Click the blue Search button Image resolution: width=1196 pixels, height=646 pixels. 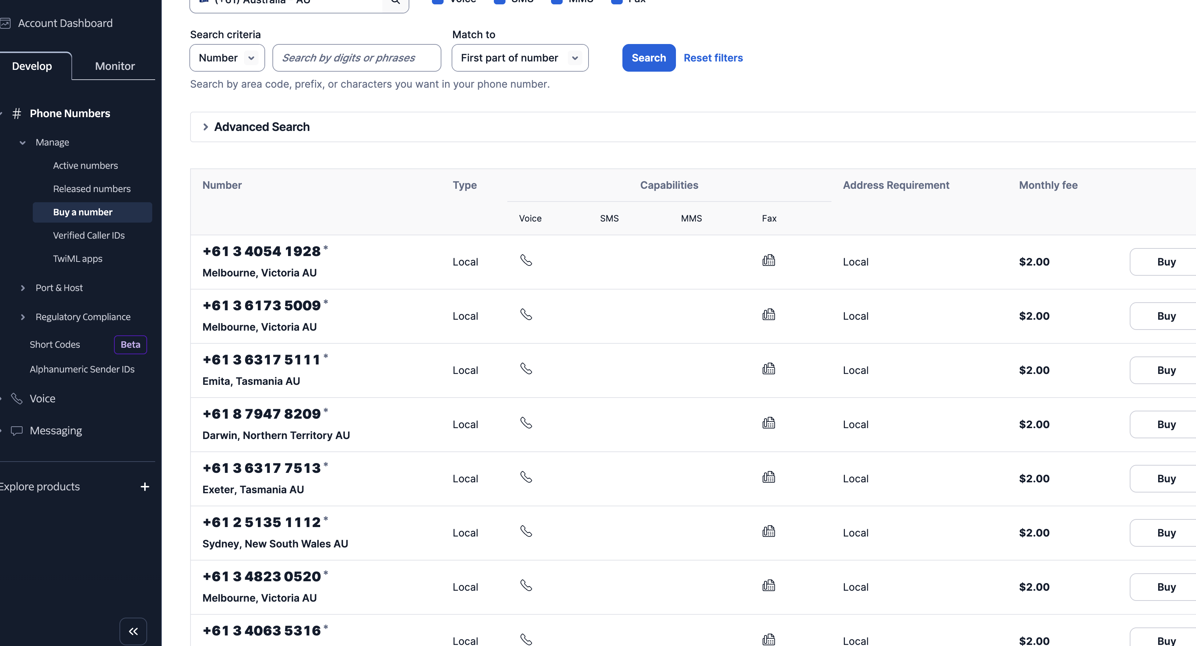click(649, 58)
